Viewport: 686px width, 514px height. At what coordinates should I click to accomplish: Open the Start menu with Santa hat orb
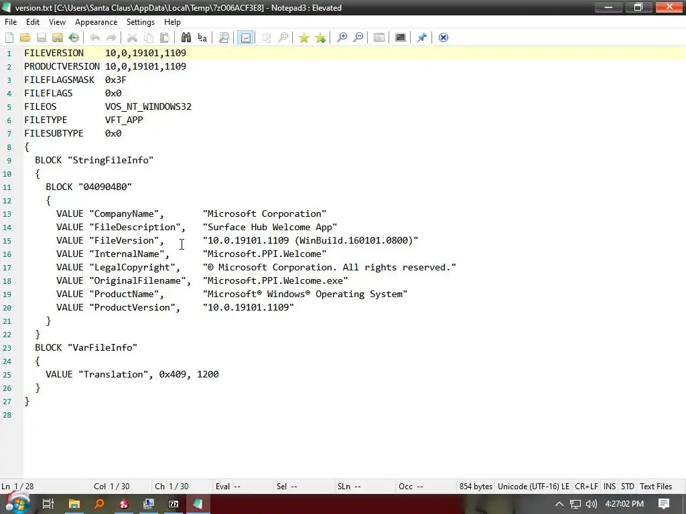point(17,504)
